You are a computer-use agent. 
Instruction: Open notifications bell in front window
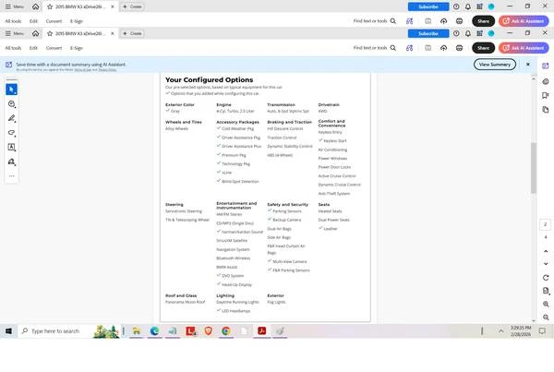468,33
